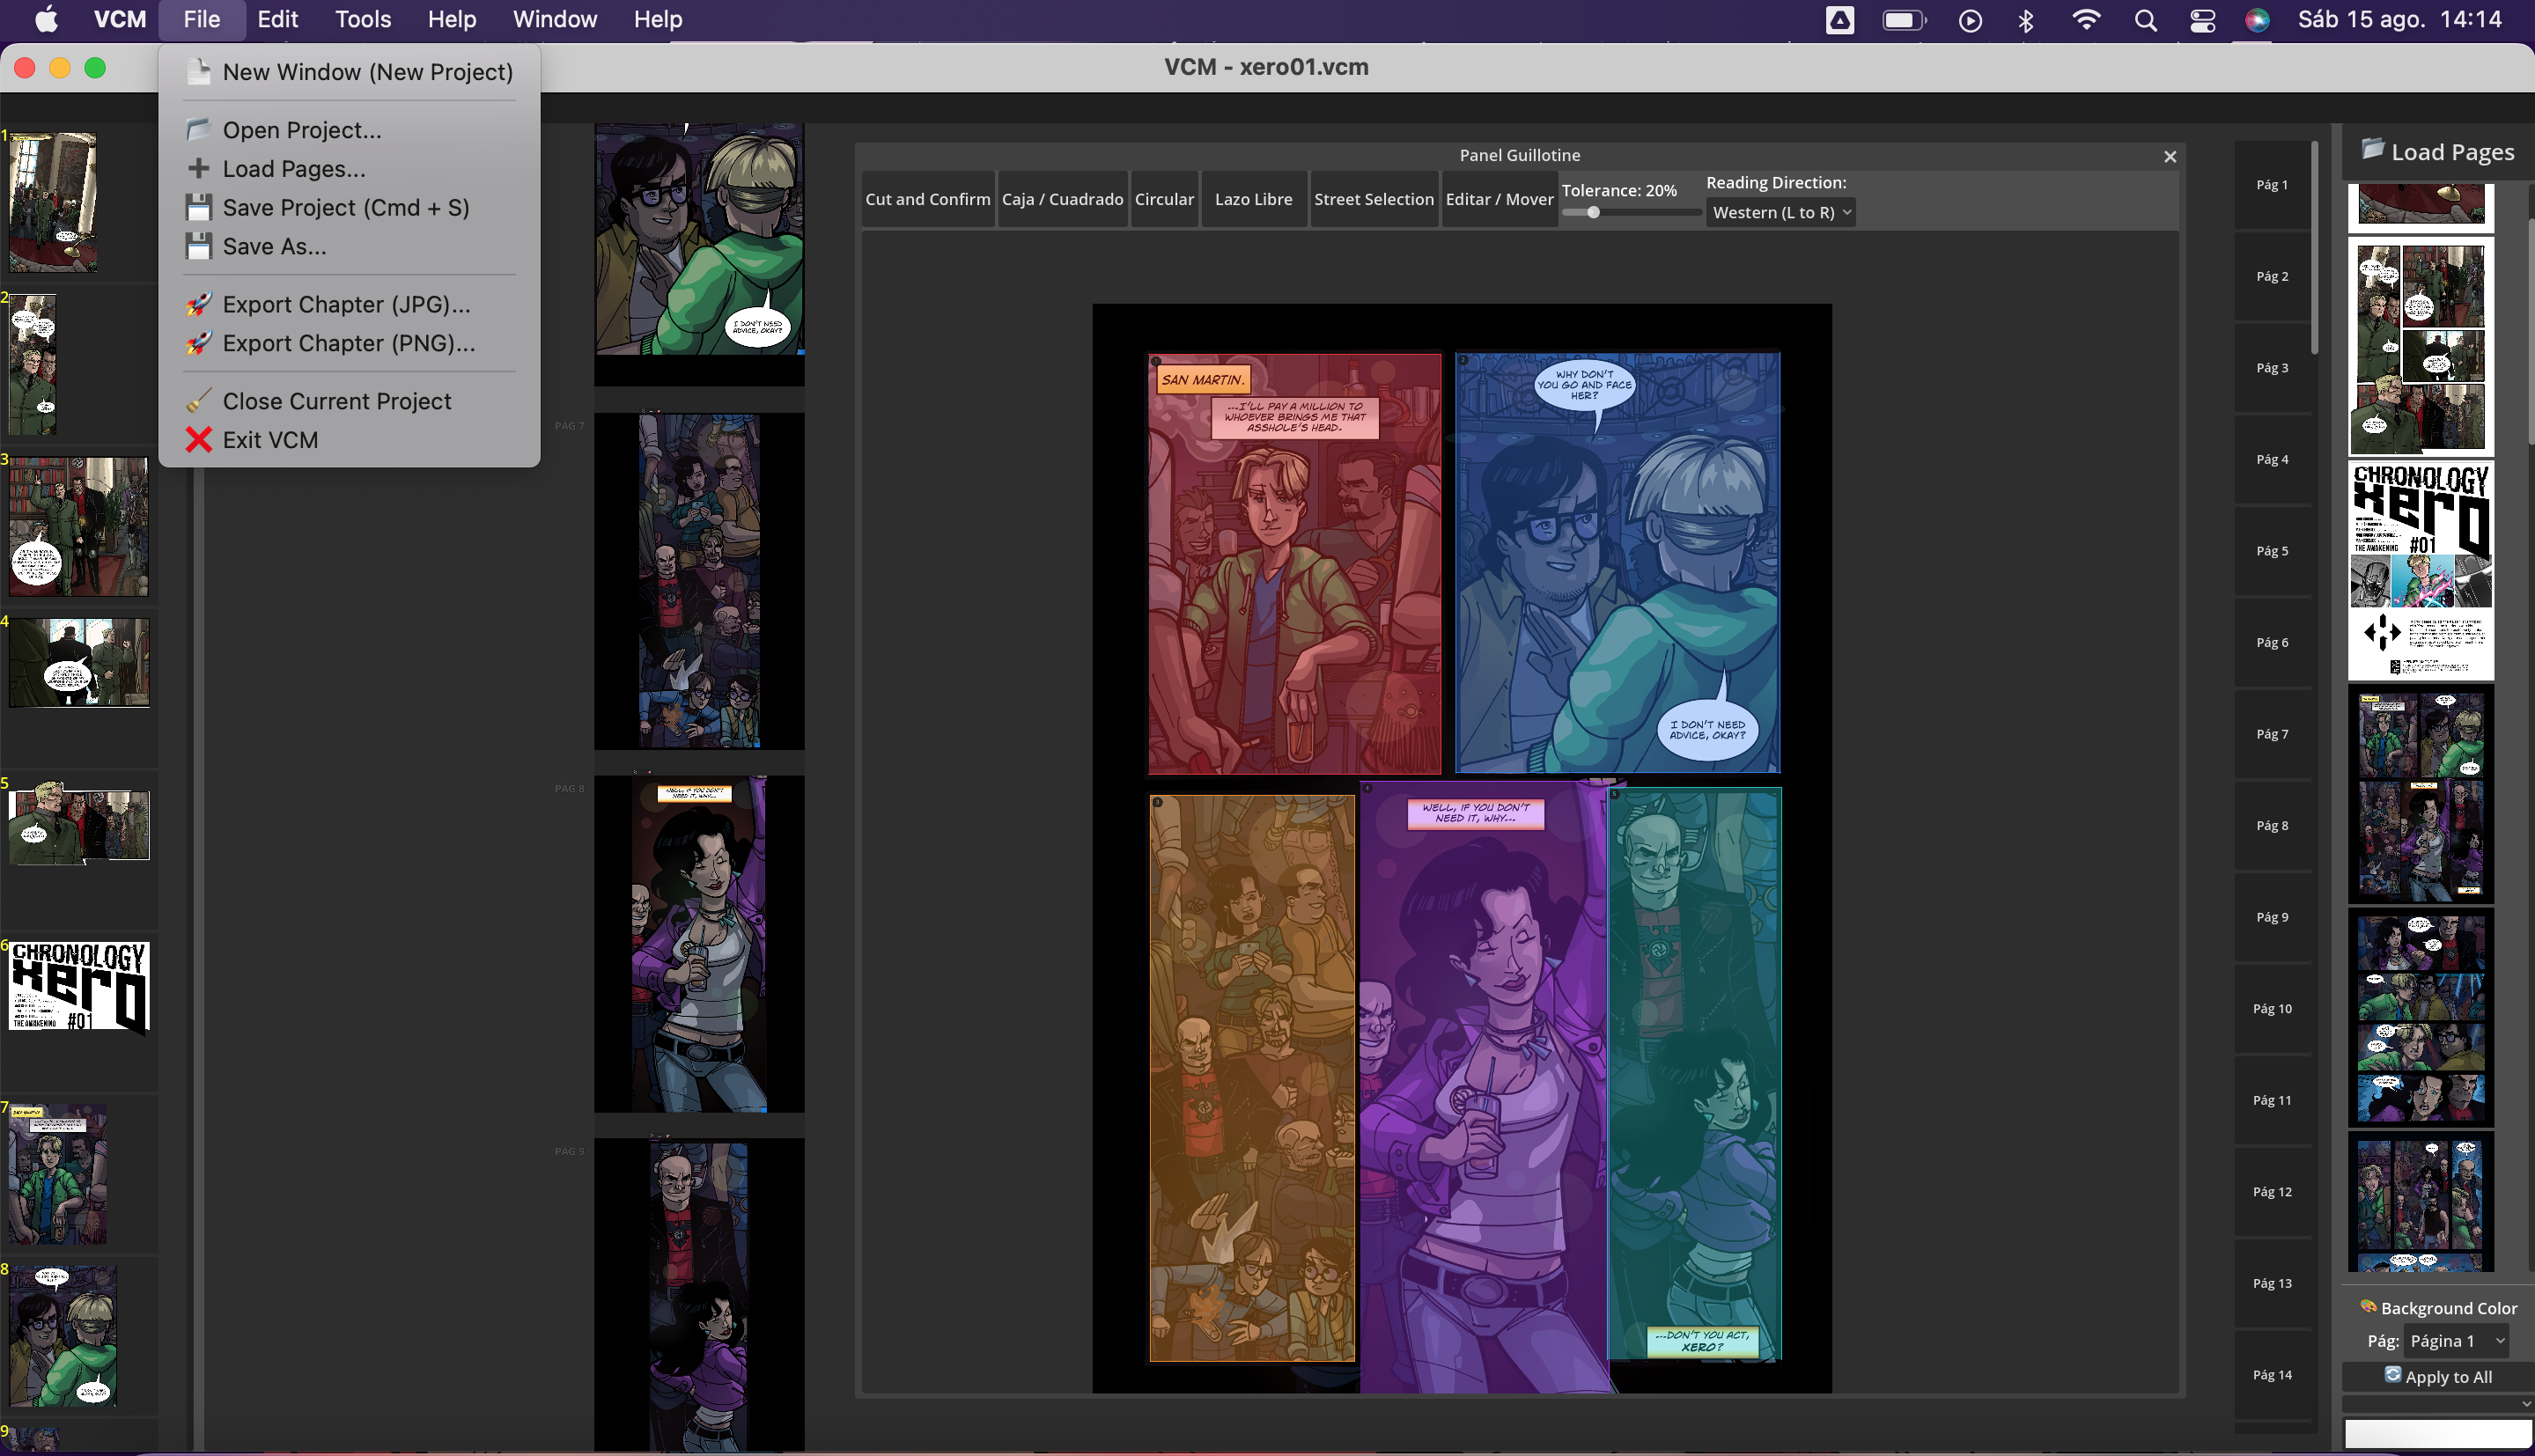Open the VCM application menu
Screen dimensions: 2535x1456
tap(120, 19)
